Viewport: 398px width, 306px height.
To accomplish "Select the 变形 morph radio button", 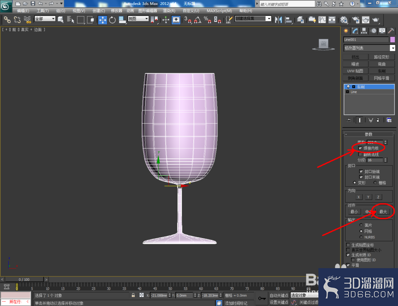I will [x=355, y=182].
